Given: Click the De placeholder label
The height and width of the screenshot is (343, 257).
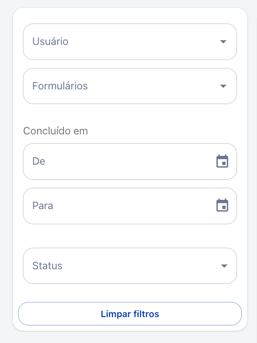Looking at the screenshot, I should coord(39,161).
